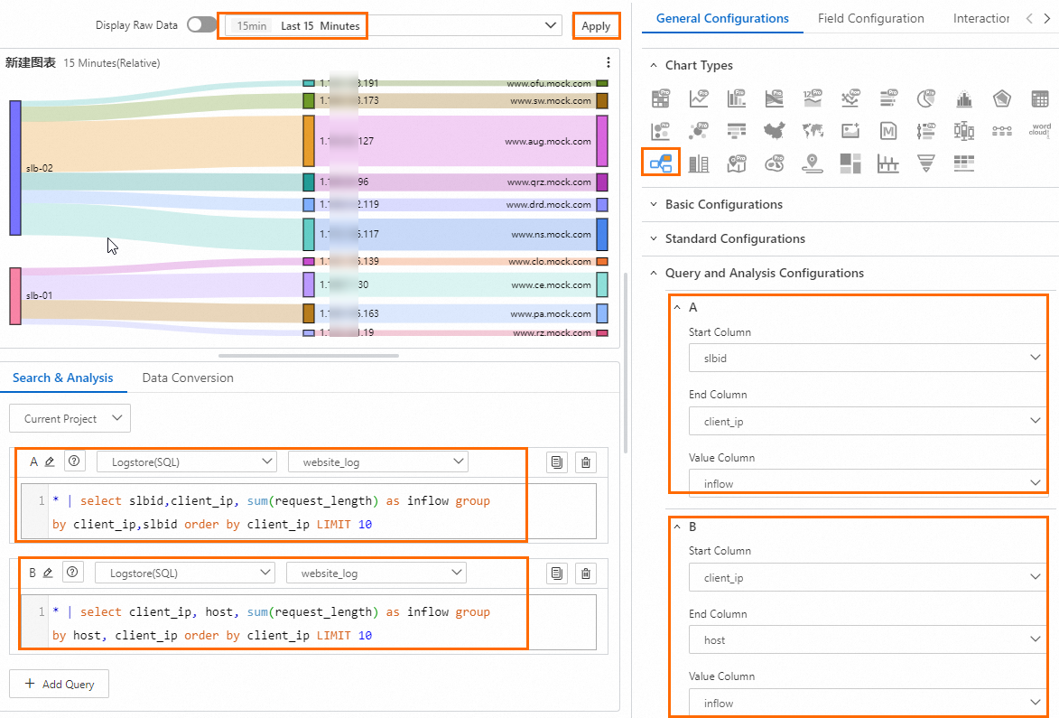Screen dimensions: 1059x718
Task: Select the image with plus chart icon
Action: [850, 130]
